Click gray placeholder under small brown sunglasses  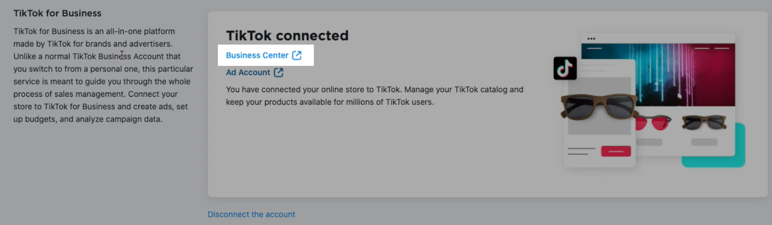(704, 142)
